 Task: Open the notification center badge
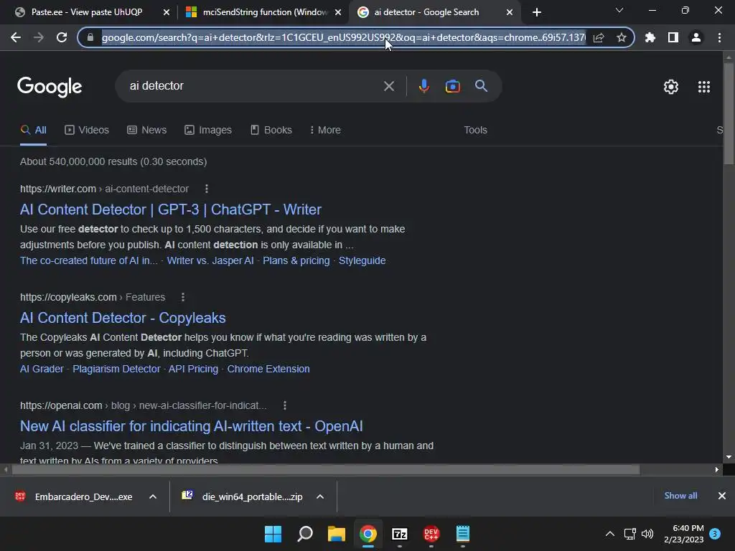[714, 534]
